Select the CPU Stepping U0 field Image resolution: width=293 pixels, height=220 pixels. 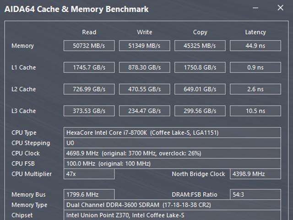coord(173,143)
